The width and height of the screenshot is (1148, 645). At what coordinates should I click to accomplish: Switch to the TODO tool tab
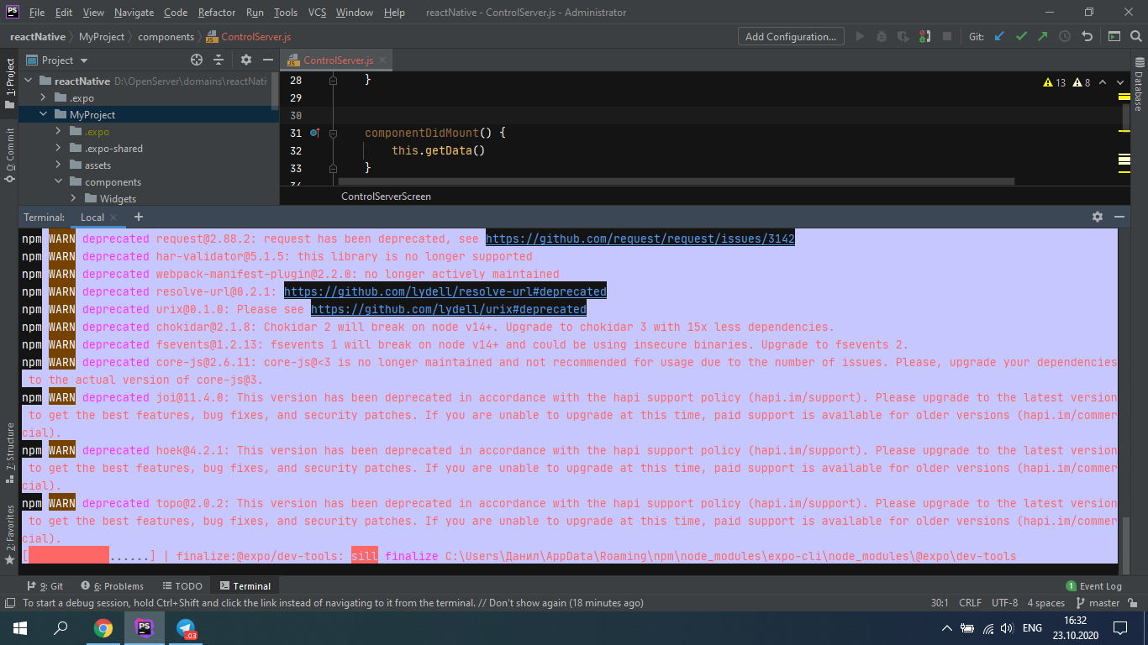(x=182, y=586)
